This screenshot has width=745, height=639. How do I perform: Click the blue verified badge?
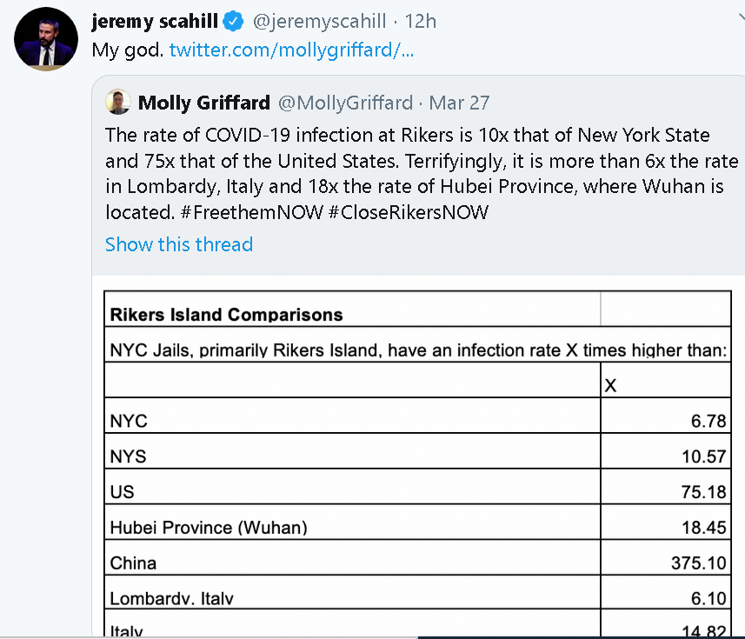tap(233, 22)
